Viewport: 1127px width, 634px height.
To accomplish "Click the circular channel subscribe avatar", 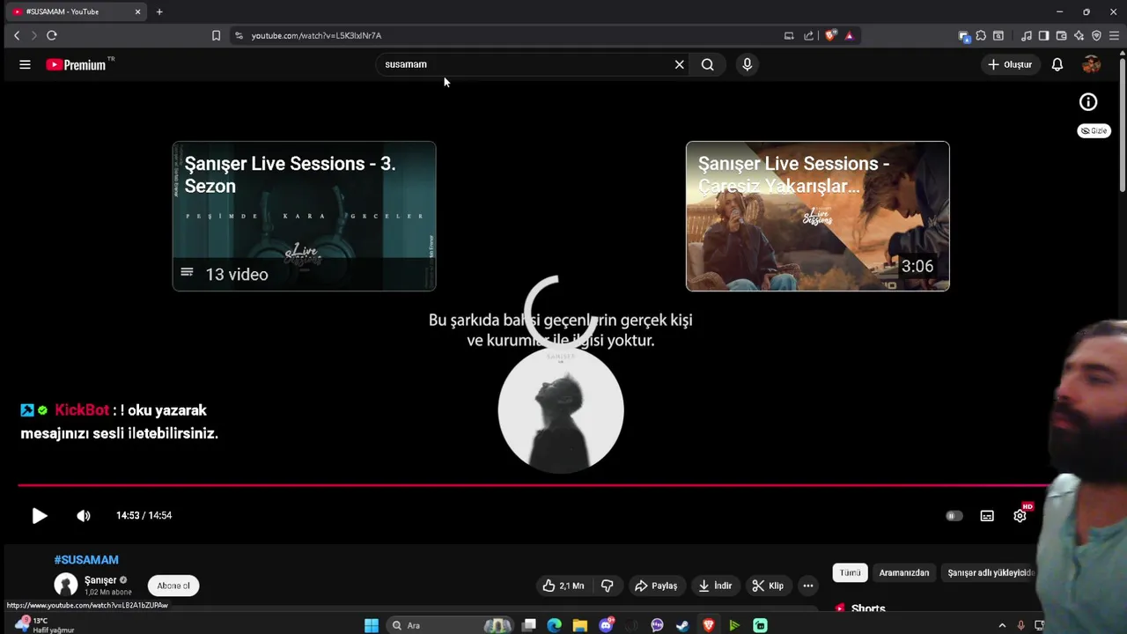I will (561, 410).
